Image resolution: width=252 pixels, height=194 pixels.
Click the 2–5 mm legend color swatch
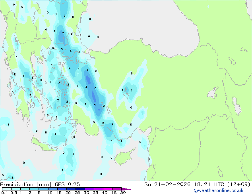(34, 189)
